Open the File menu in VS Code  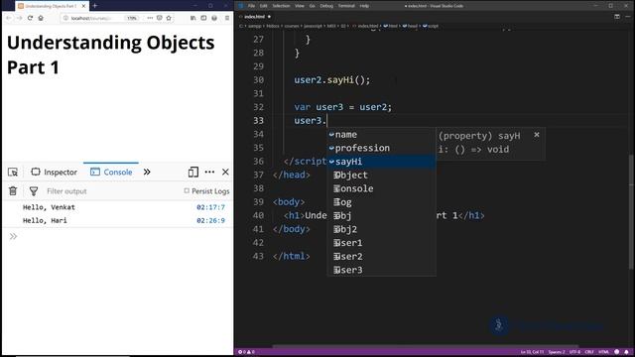click(x=251, y=6)
